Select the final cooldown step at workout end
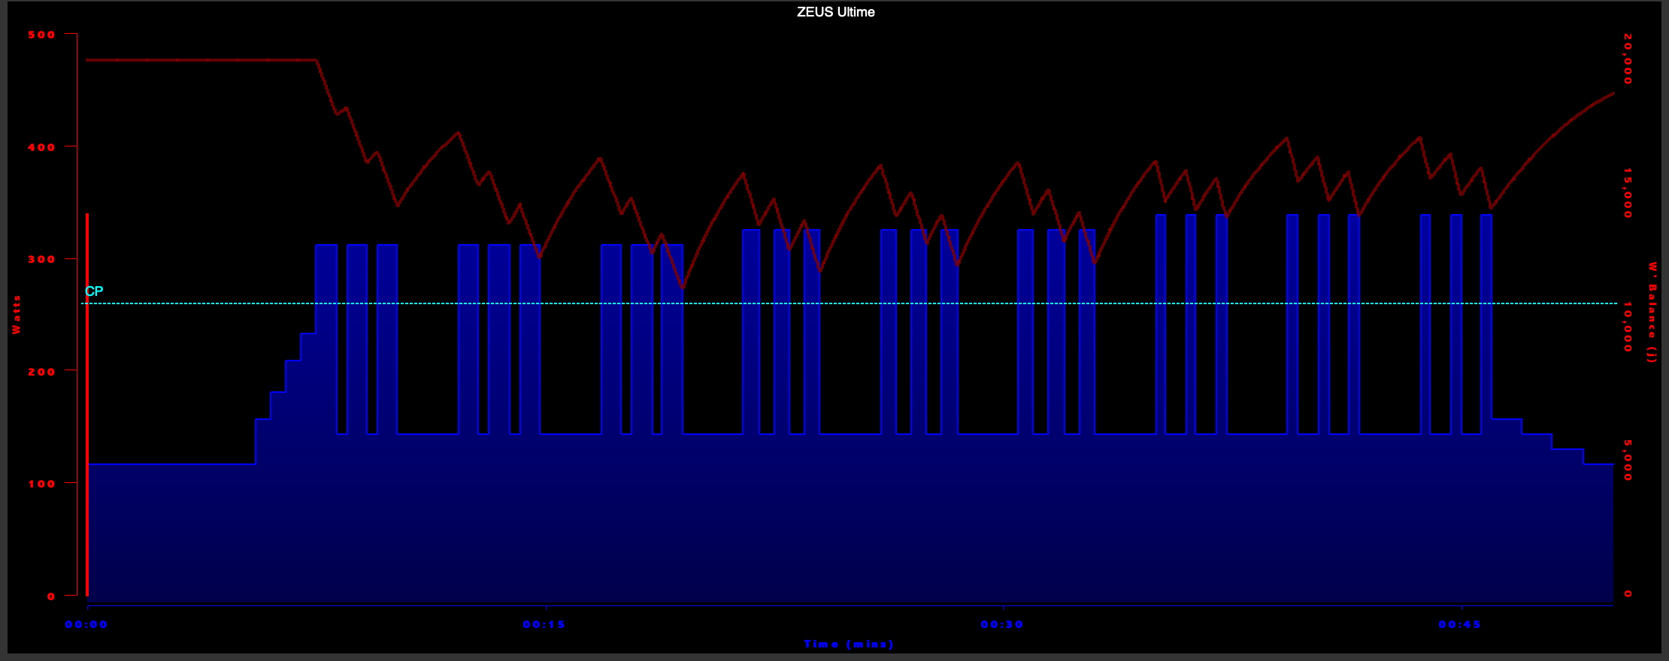The height and width of the screenshot is (661, 1669). (1598, 526)
